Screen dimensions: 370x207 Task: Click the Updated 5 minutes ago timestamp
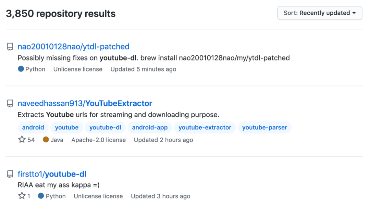pyautogui.click(x=143, y=69)
